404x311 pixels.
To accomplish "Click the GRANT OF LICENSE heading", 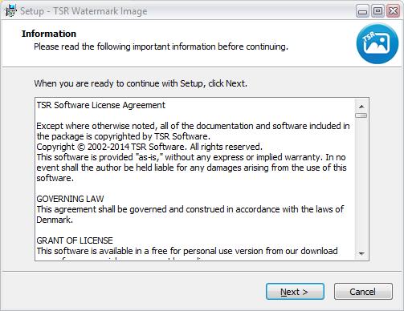I will point(75,240).
